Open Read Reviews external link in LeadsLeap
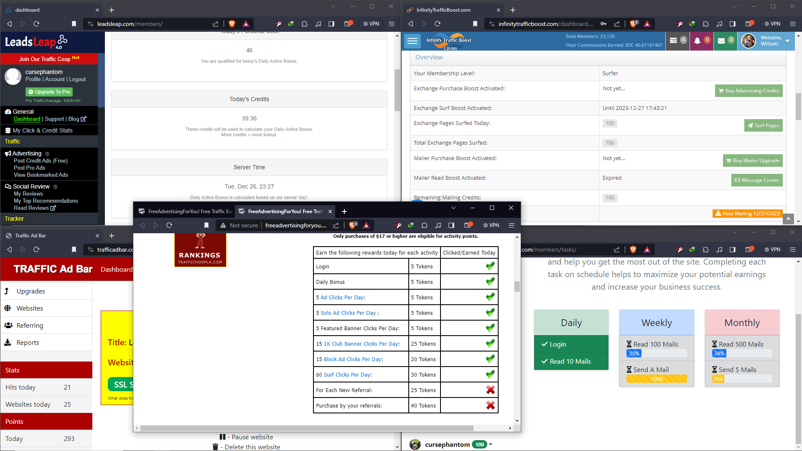The width and height of the screenshot is (802, 451). [x=35, y=208]
